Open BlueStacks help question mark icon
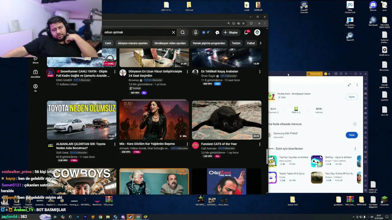Image resolution: width=392 pixels, height=220 pixels. (341, 74)
